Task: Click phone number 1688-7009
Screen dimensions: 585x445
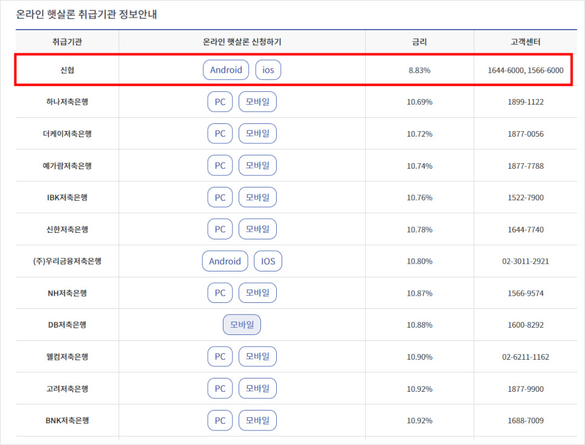Action: point(525,420)
